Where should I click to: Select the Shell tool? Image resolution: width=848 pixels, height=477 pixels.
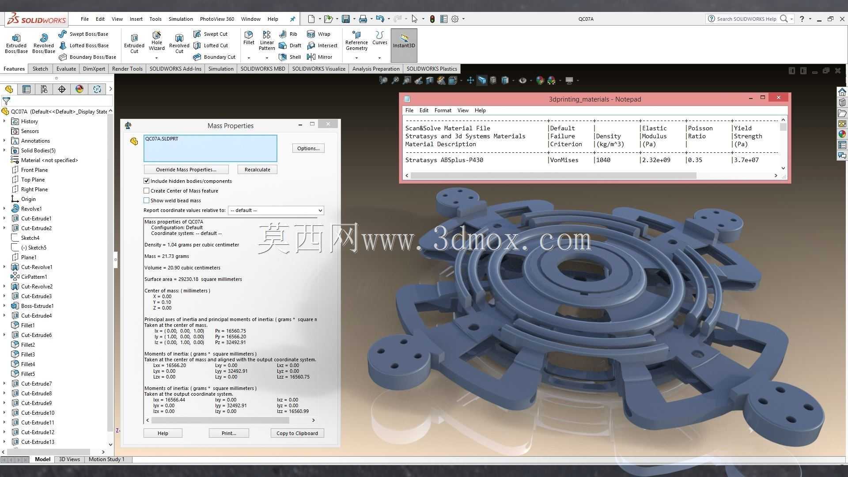click(290, 57)
